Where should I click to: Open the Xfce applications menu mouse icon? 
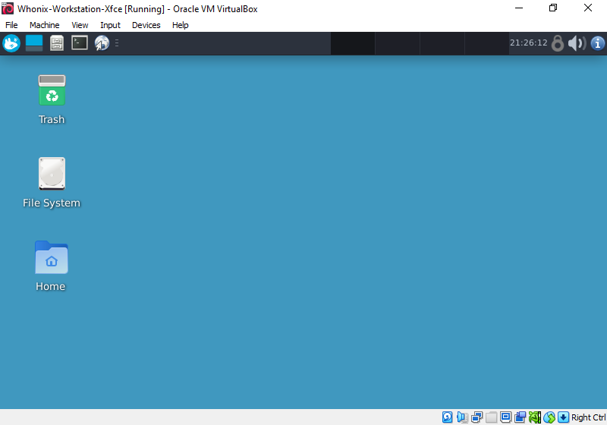coord(11,43)
